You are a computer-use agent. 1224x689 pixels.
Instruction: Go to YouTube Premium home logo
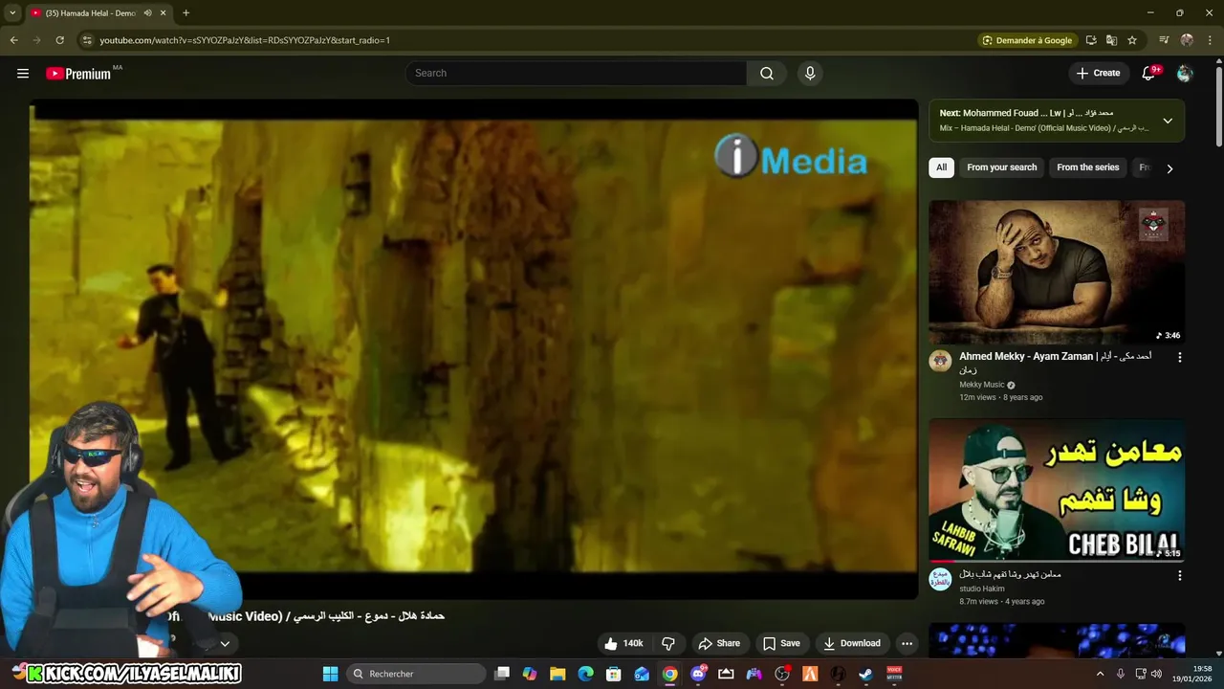pyautogui.click(x=78, y=74)
